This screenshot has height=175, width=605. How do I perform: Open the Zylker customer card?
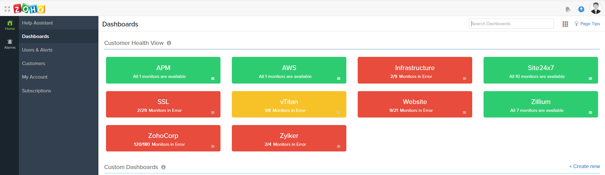[x=289, y=138]
